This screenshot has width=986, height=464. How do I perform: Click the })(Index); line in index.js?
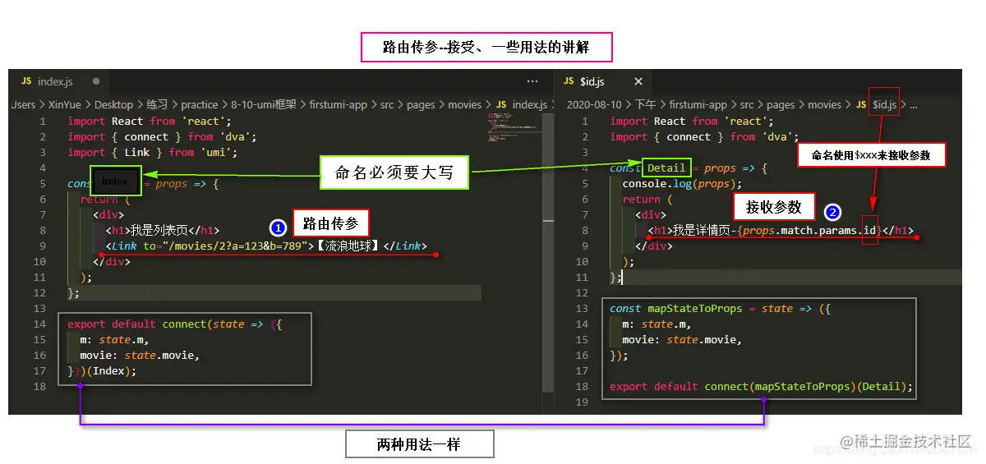click(x=102, y=370)
